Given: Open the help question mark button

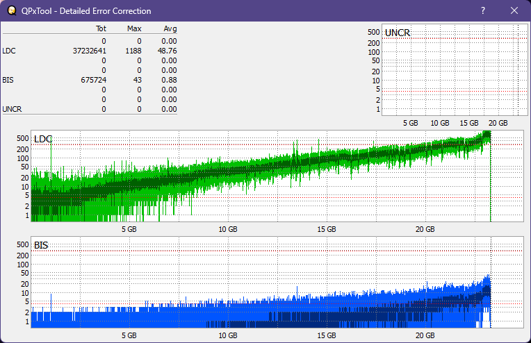Looking at the screenshot, I should 483,11.
